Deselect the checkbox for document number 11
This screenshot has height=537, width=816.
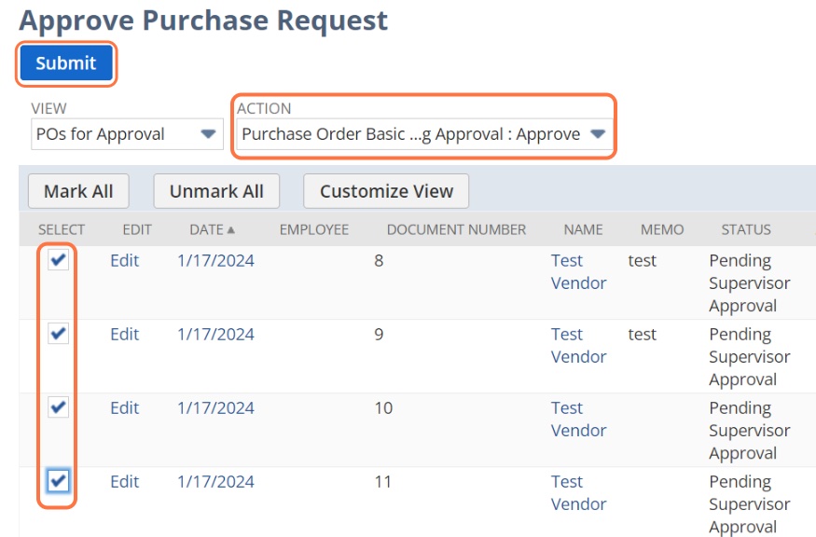point(58,481)
